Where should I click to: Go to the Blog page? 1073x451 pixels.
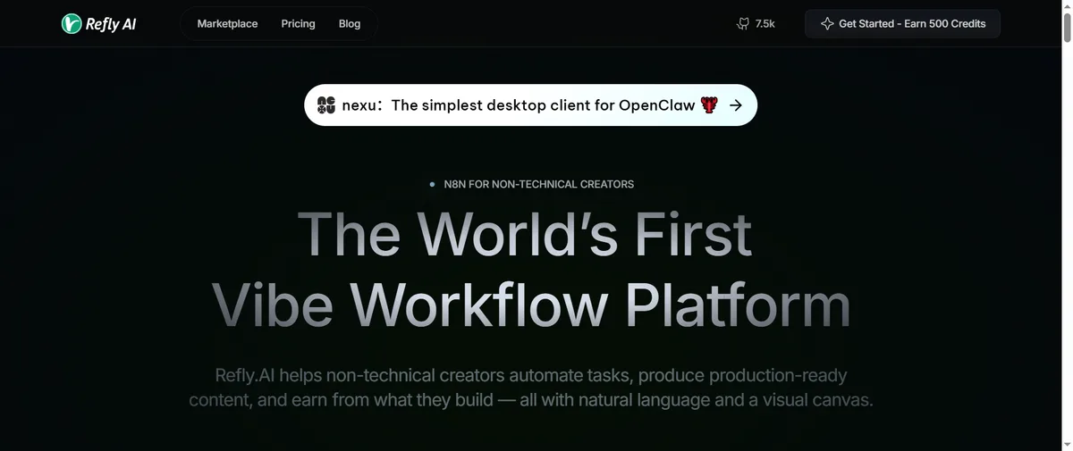(x=350, y=24)
